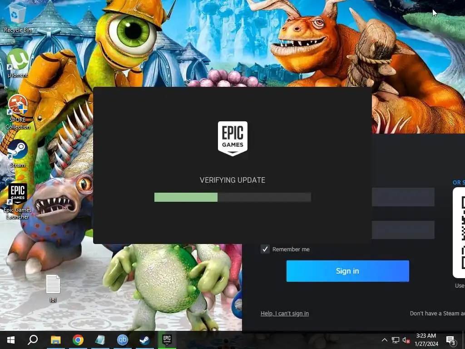Switch to Steam in the taskbar

(144, 340)
